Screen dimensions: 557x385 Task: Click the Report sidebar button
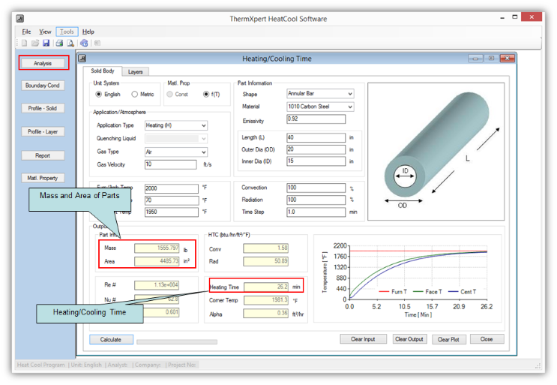(x=43, y=155)
